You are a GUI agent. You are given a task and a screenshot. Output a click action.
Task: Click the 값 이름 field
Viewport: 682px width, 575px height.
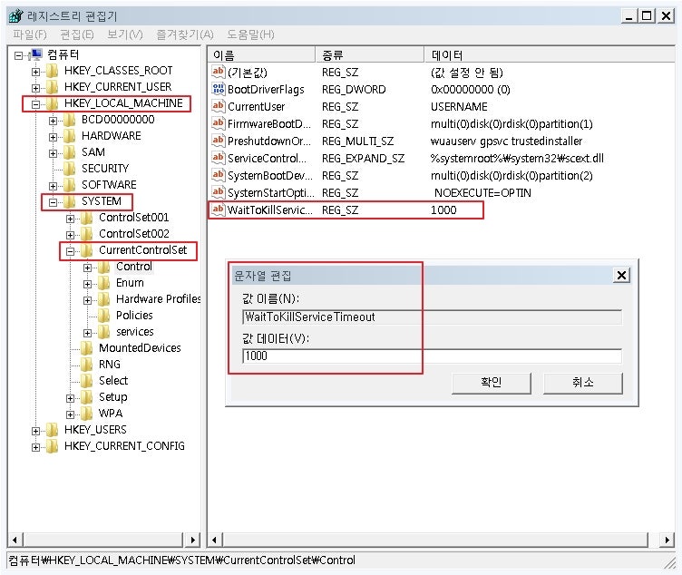click(x=432, y=317)
